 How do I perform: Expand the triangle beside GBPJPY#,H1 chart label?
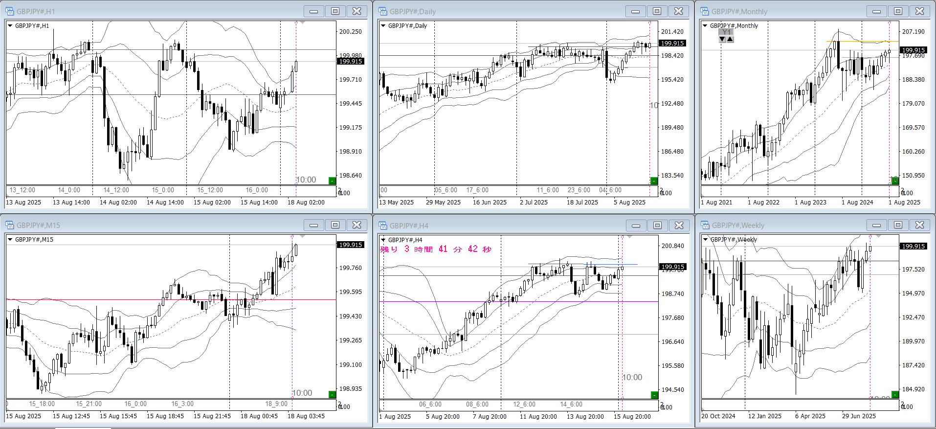point(10,26)
